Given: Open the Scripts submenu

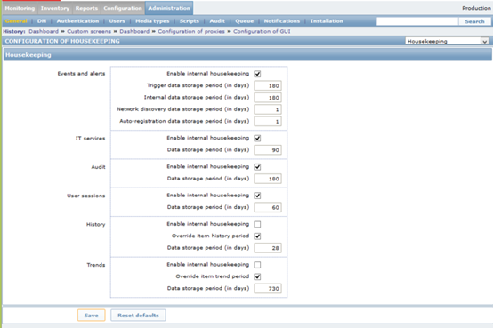Looking at the screenshot, I should point(190,21).
